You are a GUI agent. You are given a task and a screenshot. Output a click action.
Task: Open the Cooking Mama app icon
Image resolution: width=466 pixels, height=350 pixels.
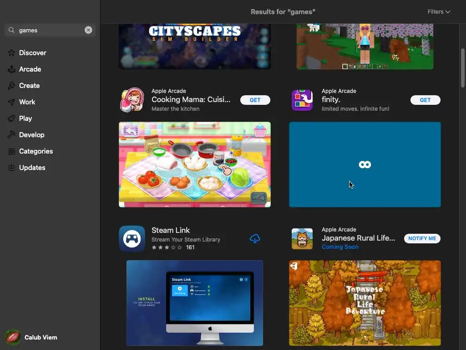click(x=132, y=100)
